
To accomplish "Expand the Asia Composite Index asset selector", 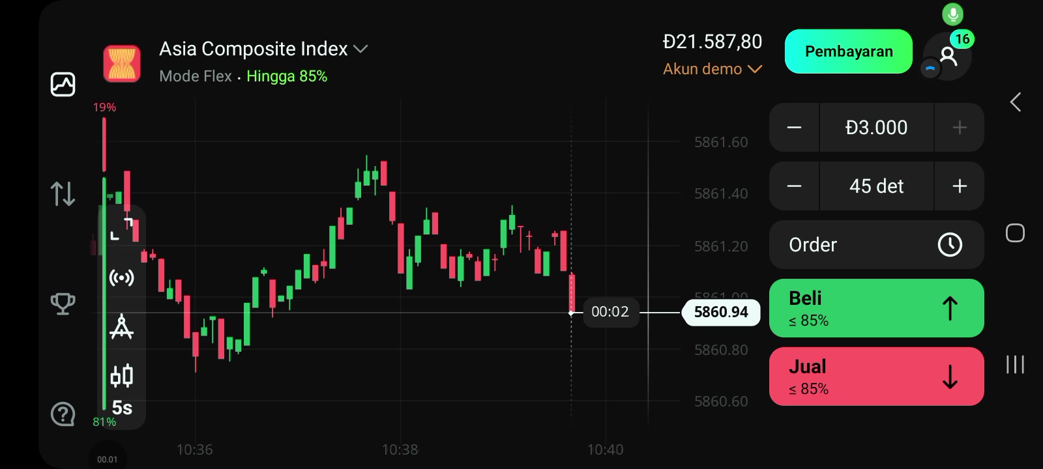I will tap(263, 49).
